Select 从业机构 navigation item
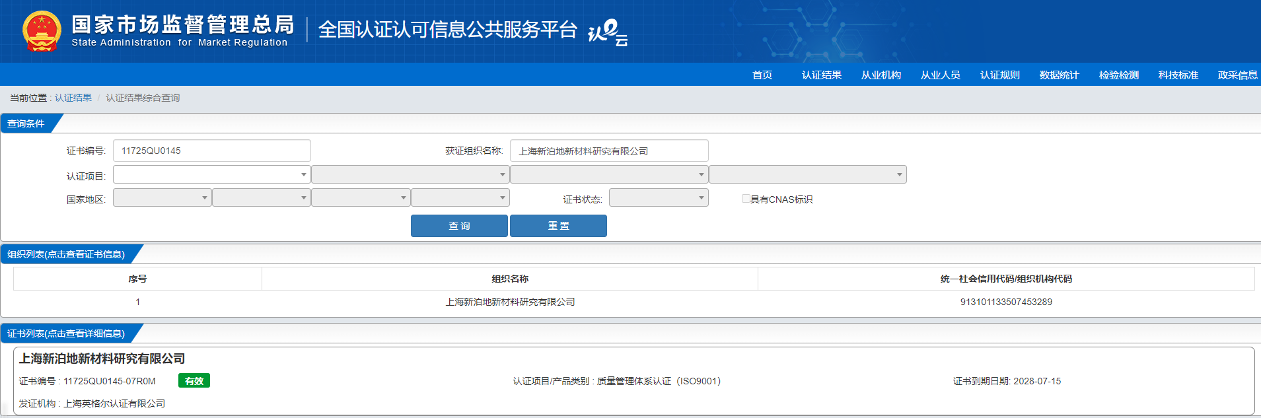 (x=881, y=75)
